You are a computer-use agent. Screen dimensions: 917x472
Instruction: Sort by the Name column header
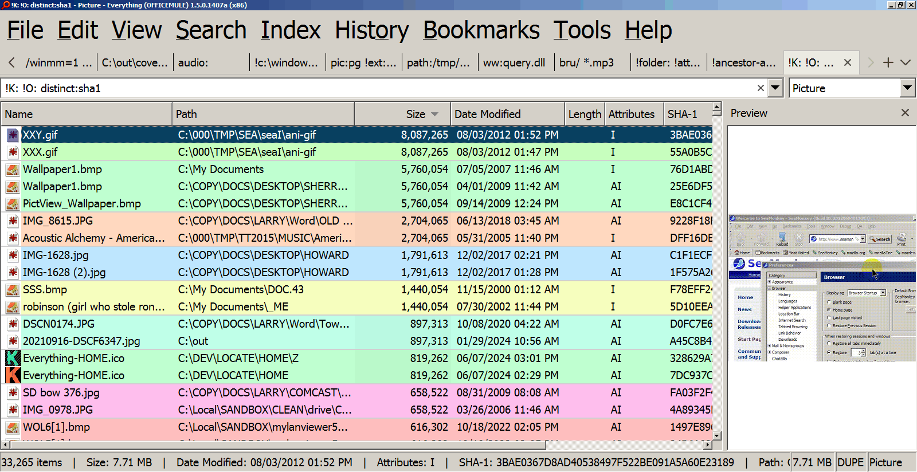point(86,114)
